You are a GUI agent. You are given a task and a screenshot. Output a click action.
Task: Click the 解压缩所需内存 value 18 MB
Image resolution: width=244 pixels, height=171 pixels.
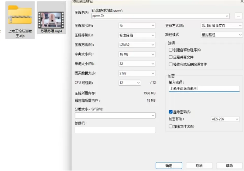[x=151, y=100]
